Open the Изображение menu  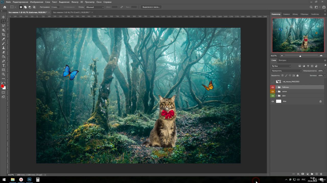(37, 2)
